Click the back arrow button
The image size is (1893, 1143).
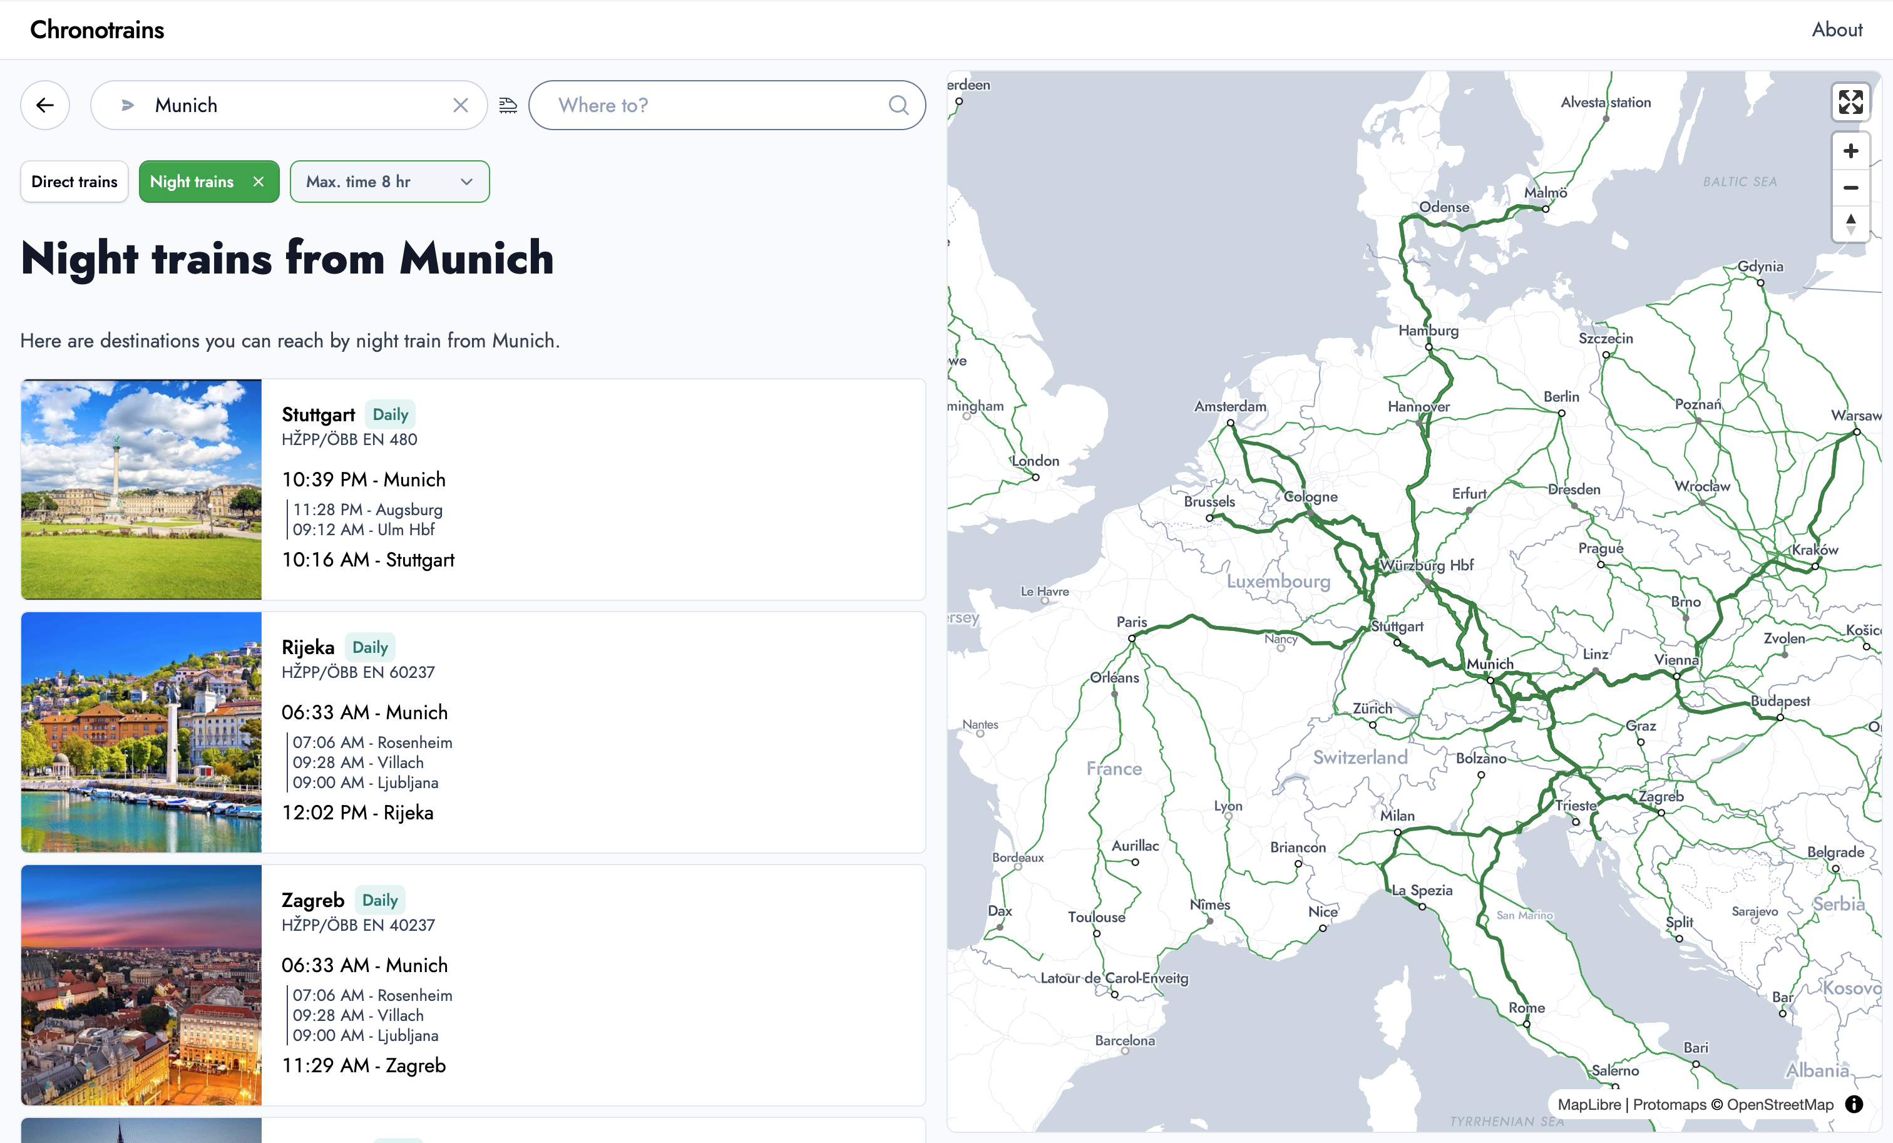pyautogui.click(x=45, y=105)
